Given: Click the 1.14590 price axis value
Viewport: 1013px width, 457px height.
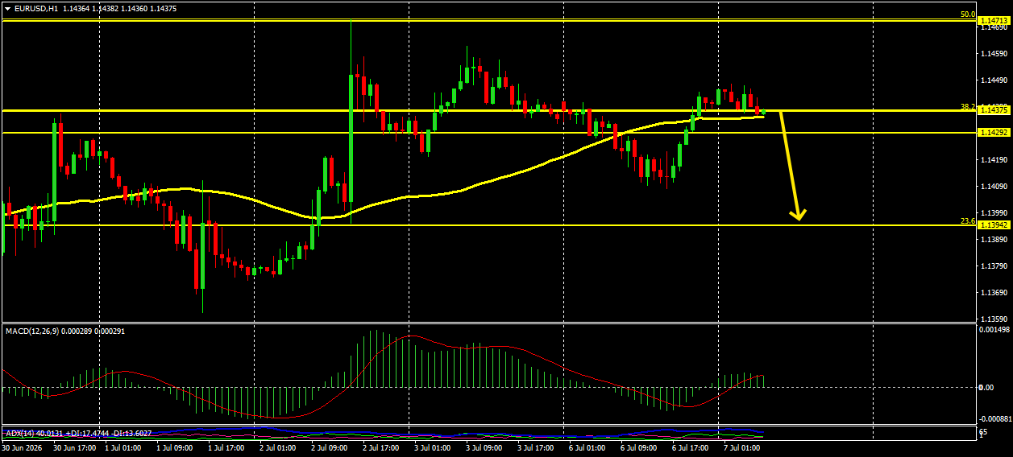Looking at the screenshot, I should (993, 54).
